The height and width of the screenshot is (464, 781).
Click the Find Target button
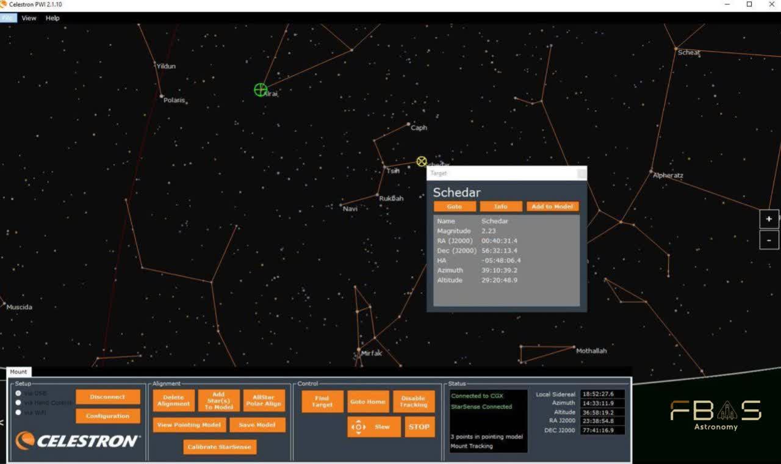(x=322, y=401)
